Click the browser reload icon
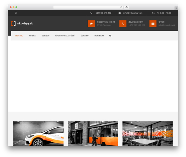The height and width of the screenshot is (157, 186). pyautogui.click(x=121, y=7)
